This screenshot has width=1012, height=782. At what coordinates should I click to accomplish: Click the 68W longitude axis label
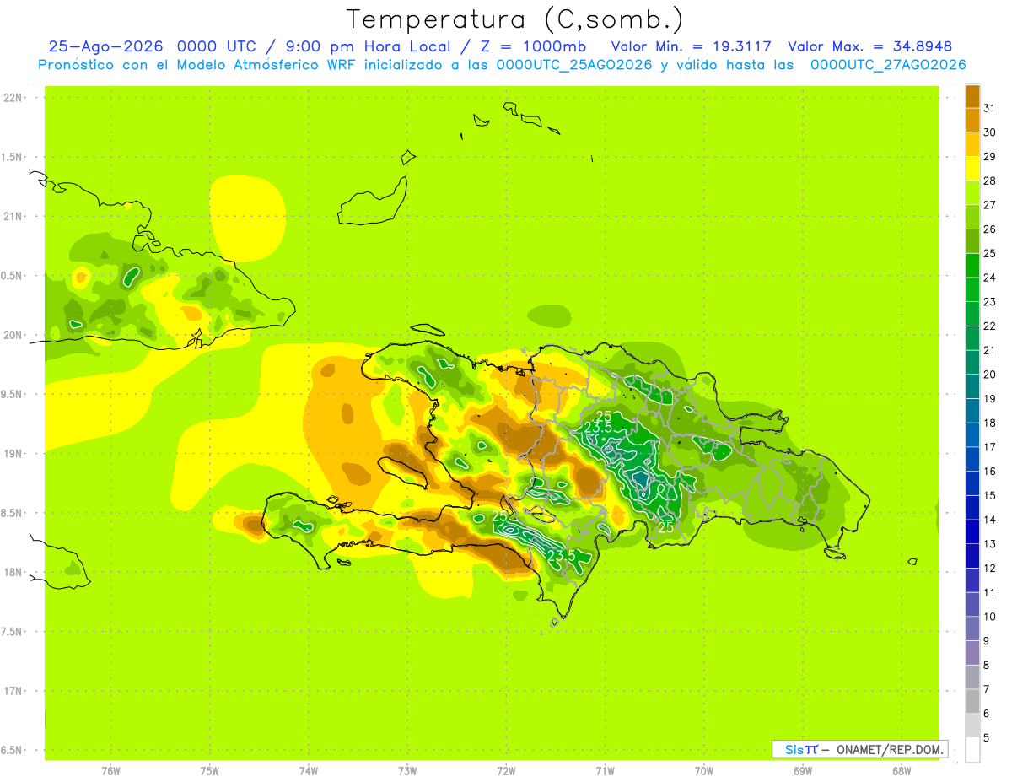click(x=902, y=771)
